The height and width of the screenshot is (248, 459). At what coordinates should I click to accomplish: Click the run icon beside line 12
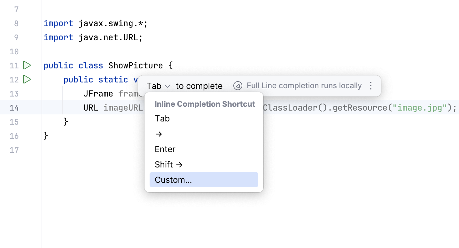point(27,80)
